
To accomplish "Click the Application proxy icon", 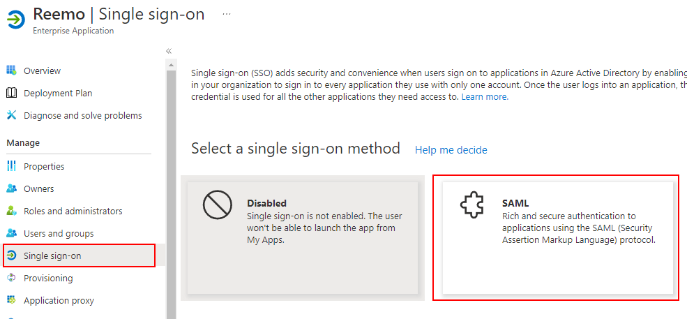I will [11, 300].
